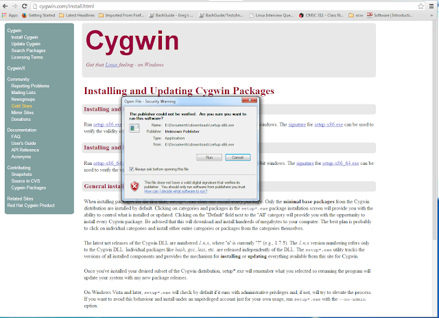Go forward with the browser forward arrow

[x=14, y=6]
